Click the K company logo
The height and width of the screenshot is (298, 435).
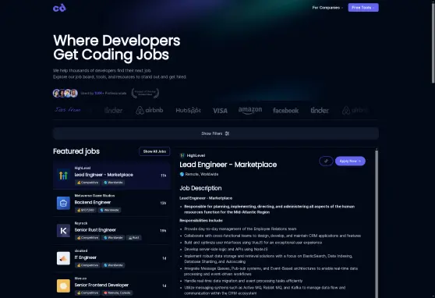tap(63, 230)
